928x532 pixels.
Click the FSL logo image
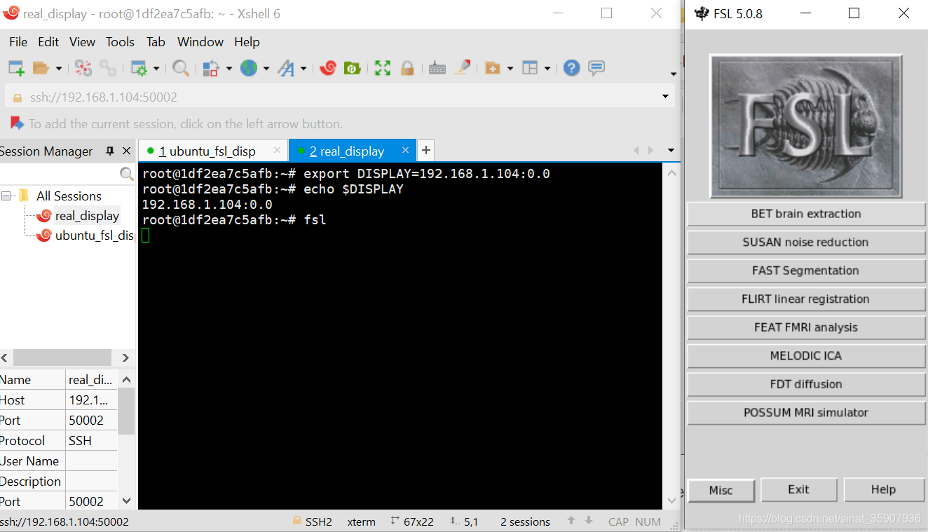pyautogui.click(x=806, y=126)
